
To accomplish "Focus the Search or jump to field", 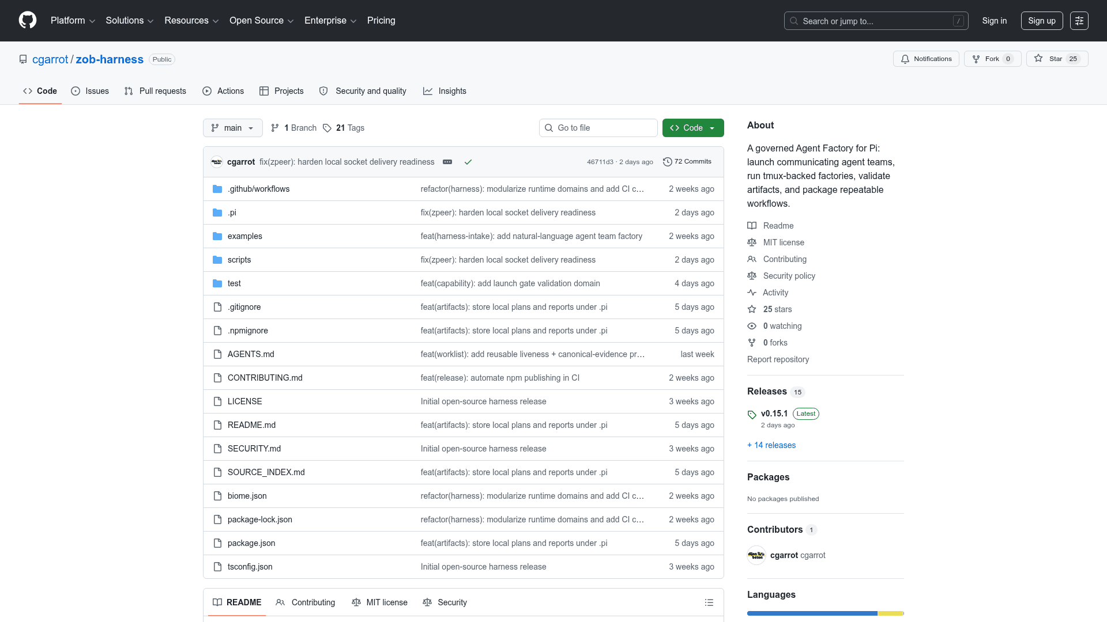I will [876, 21].
